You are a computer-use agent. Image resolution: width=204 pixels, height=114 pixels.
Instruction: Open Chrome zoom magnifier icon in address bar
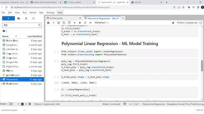pyautogui.click(x=174, y=7)
